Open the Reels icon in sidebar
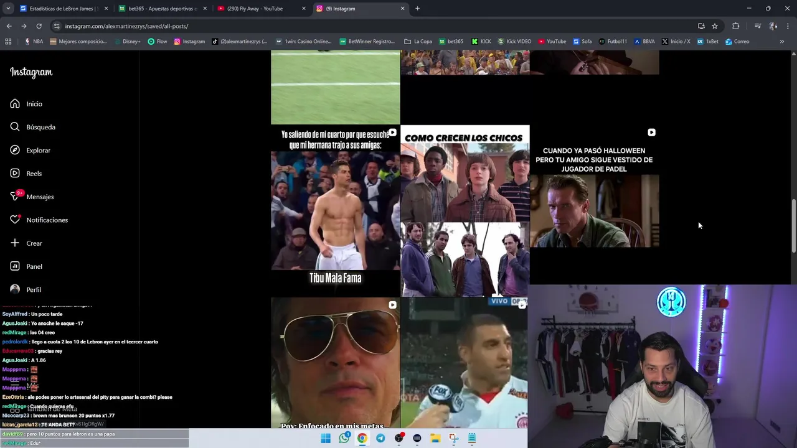This screenshot has width=797, height=448. pos(15,174)
